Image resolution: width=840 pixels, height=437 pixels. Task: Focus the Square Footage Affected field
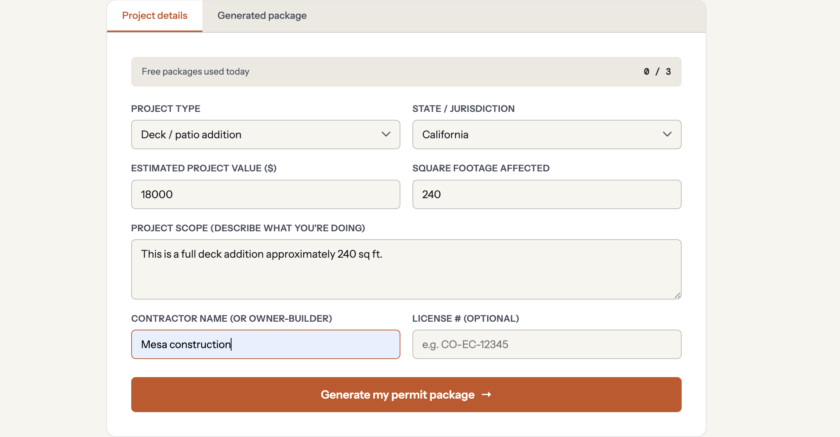(x=547, y=194)
